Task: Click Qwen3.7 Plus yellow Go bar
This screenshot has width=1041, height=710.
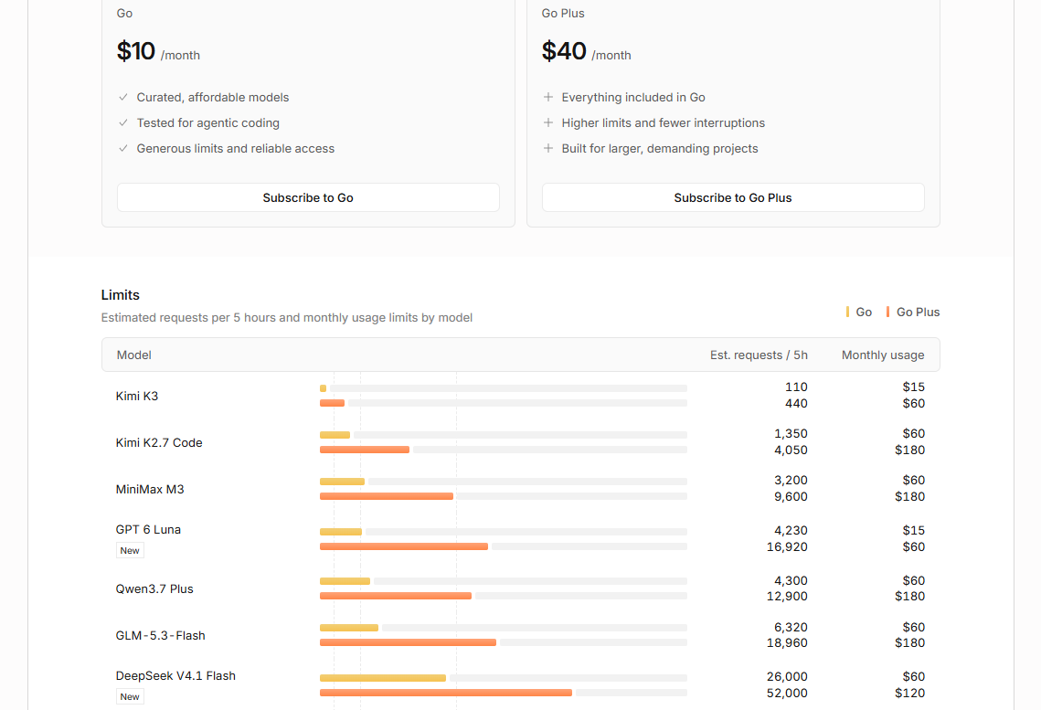Action: (345, 581)
